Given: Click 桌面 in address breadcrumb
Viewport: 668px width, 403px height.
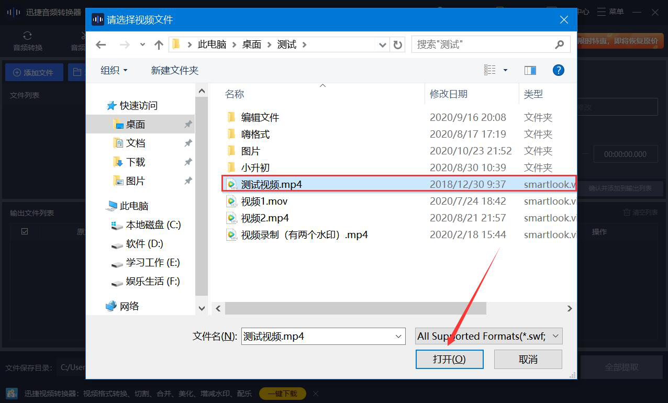Looking at the screenshot, I should pos(252,45).
